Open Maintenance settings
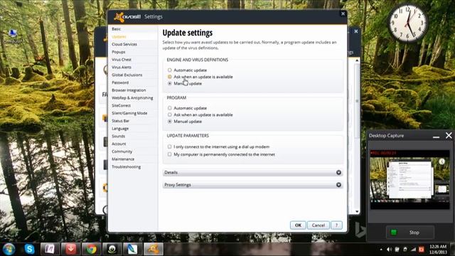This screenshot has height=256, width=455. pyautogui.click(x=123, y=159)
